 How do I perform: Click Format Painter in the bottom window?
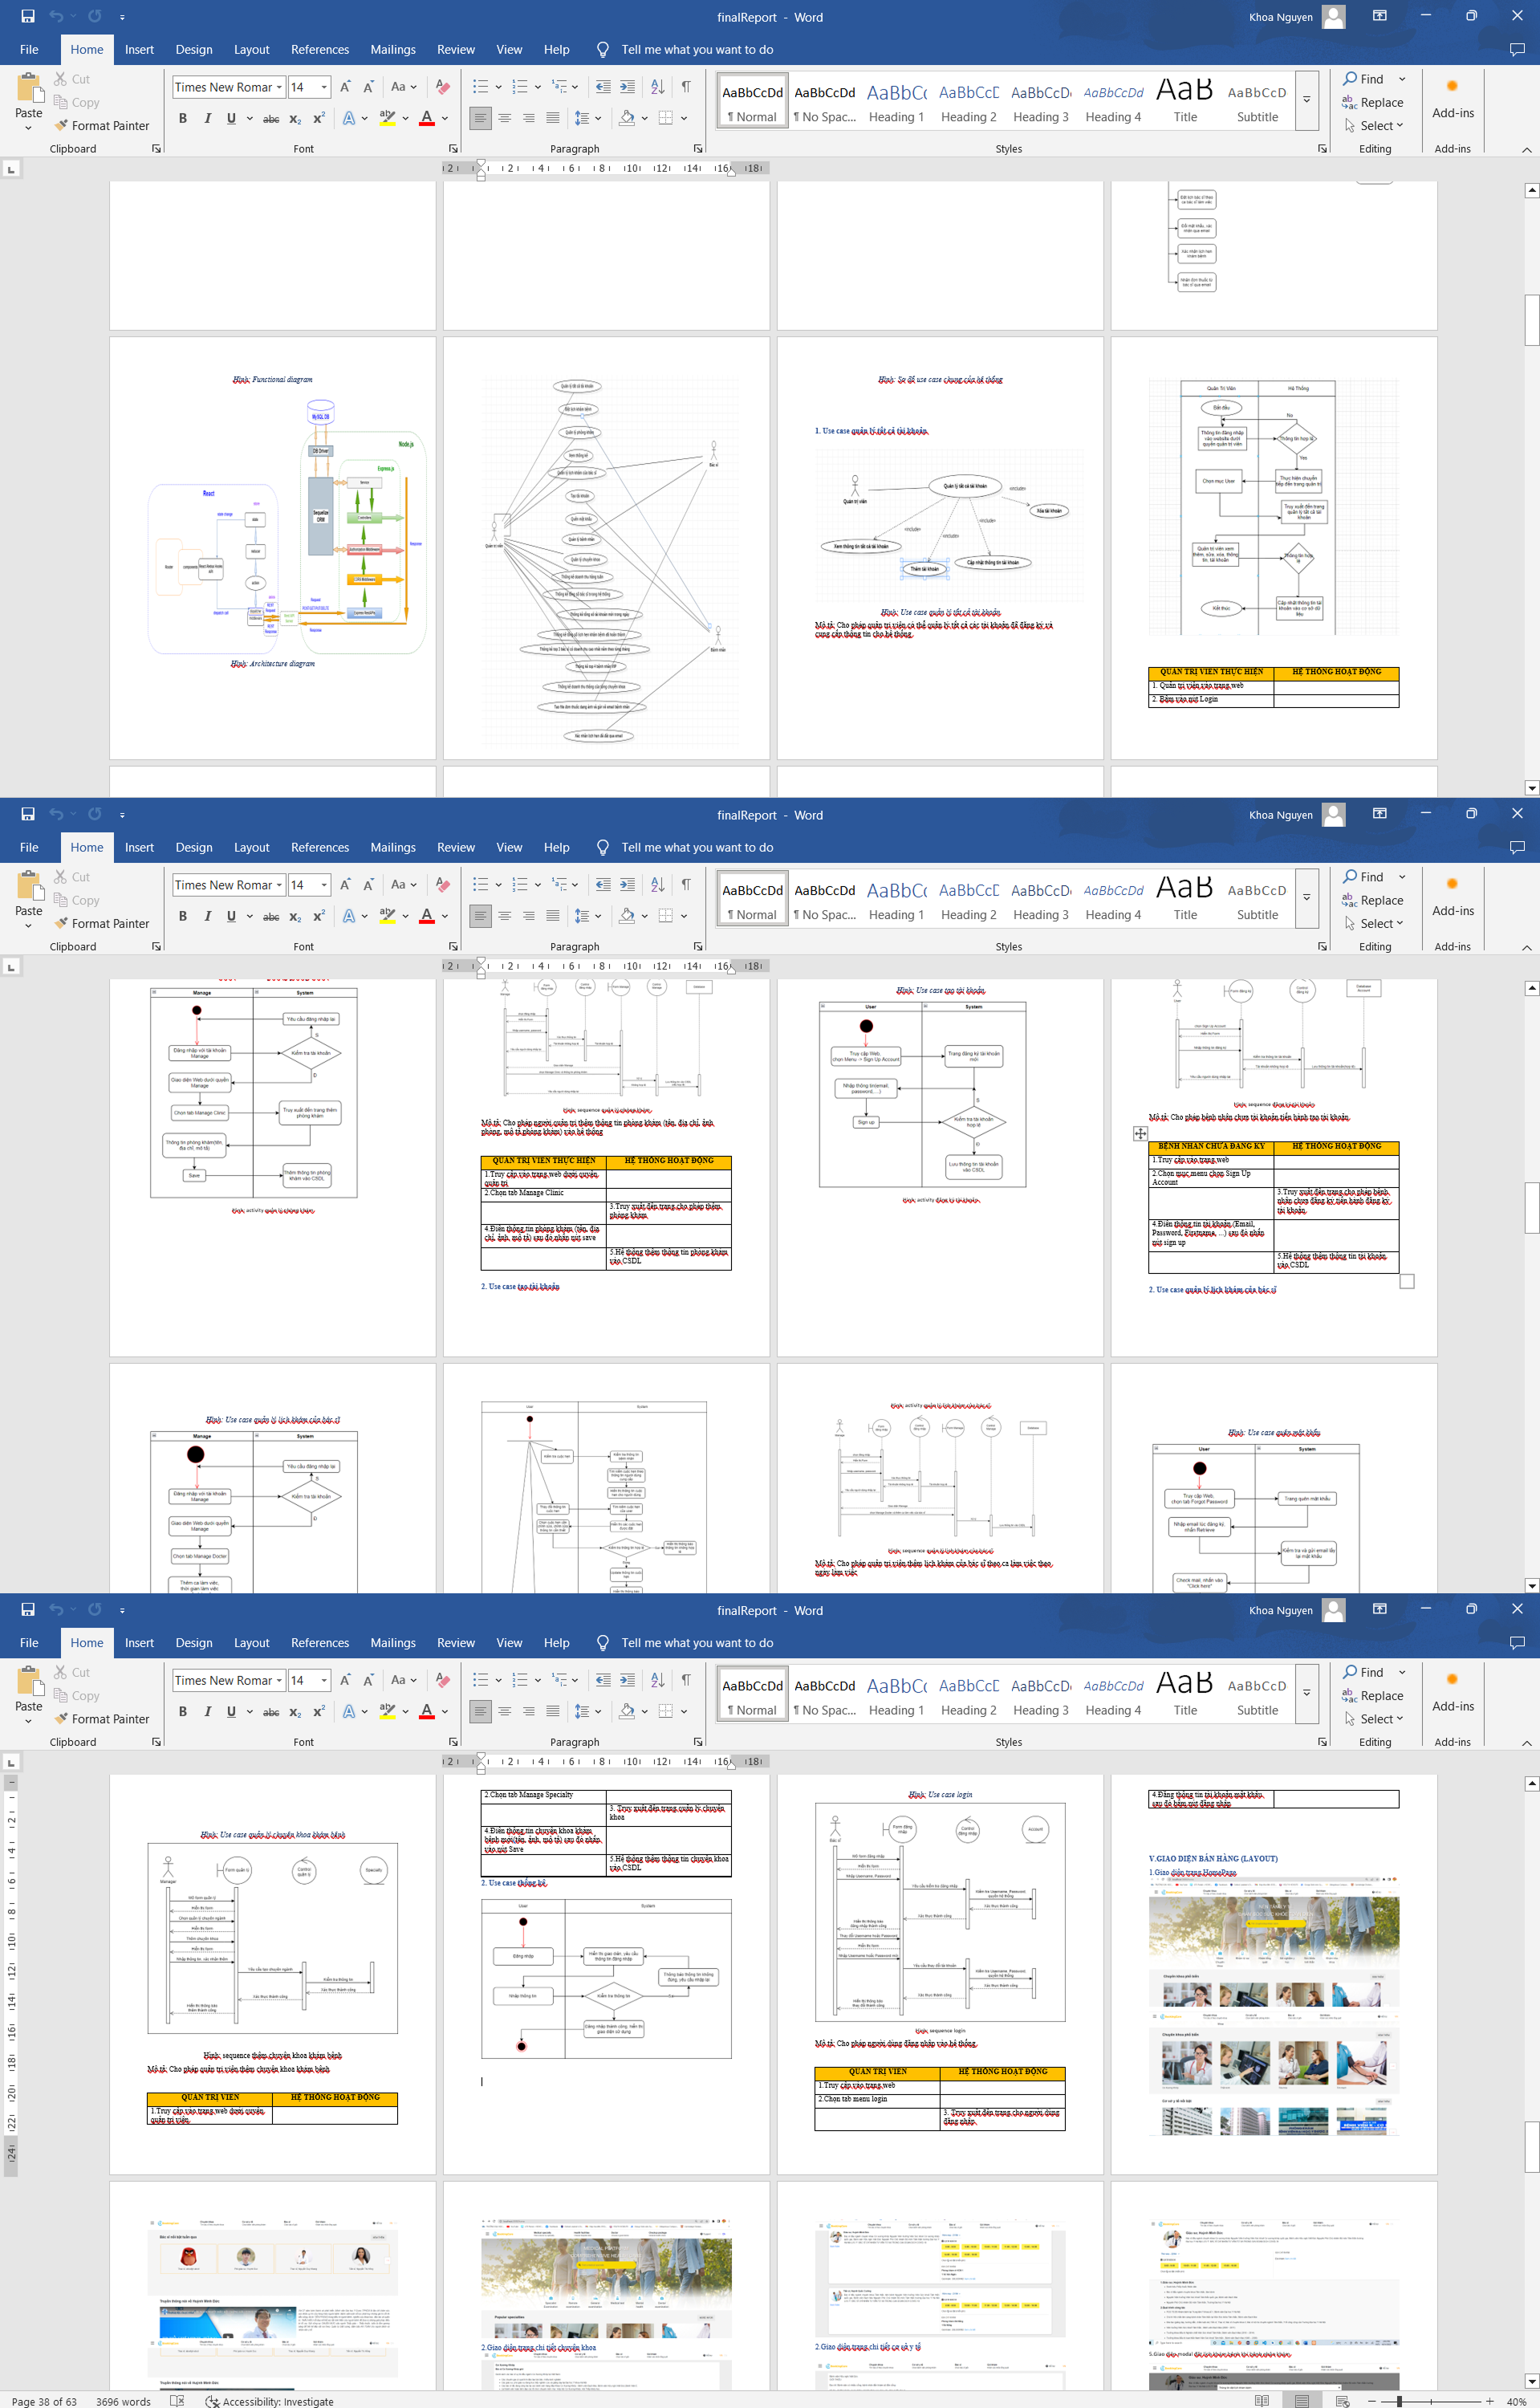point(101,1719)
